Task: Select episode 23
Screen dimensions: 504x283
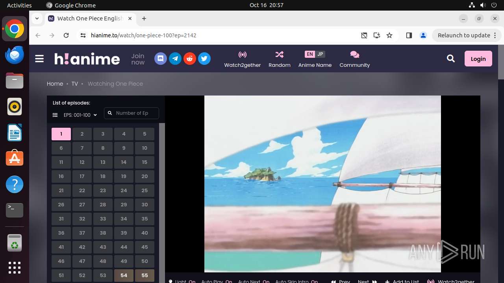Action: (103, 191)
